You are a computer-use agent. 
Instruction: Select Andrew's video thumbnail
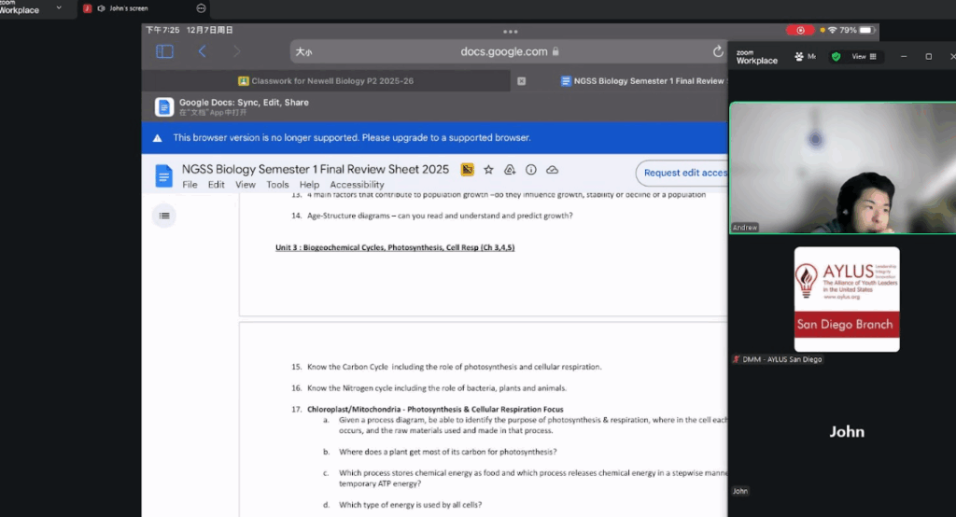click(x=842, y=168)
